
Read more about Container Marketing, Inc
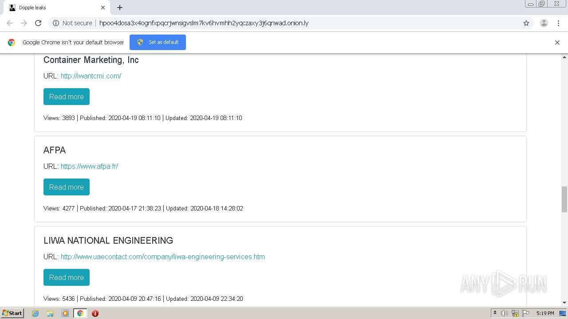tap(67, 97)
